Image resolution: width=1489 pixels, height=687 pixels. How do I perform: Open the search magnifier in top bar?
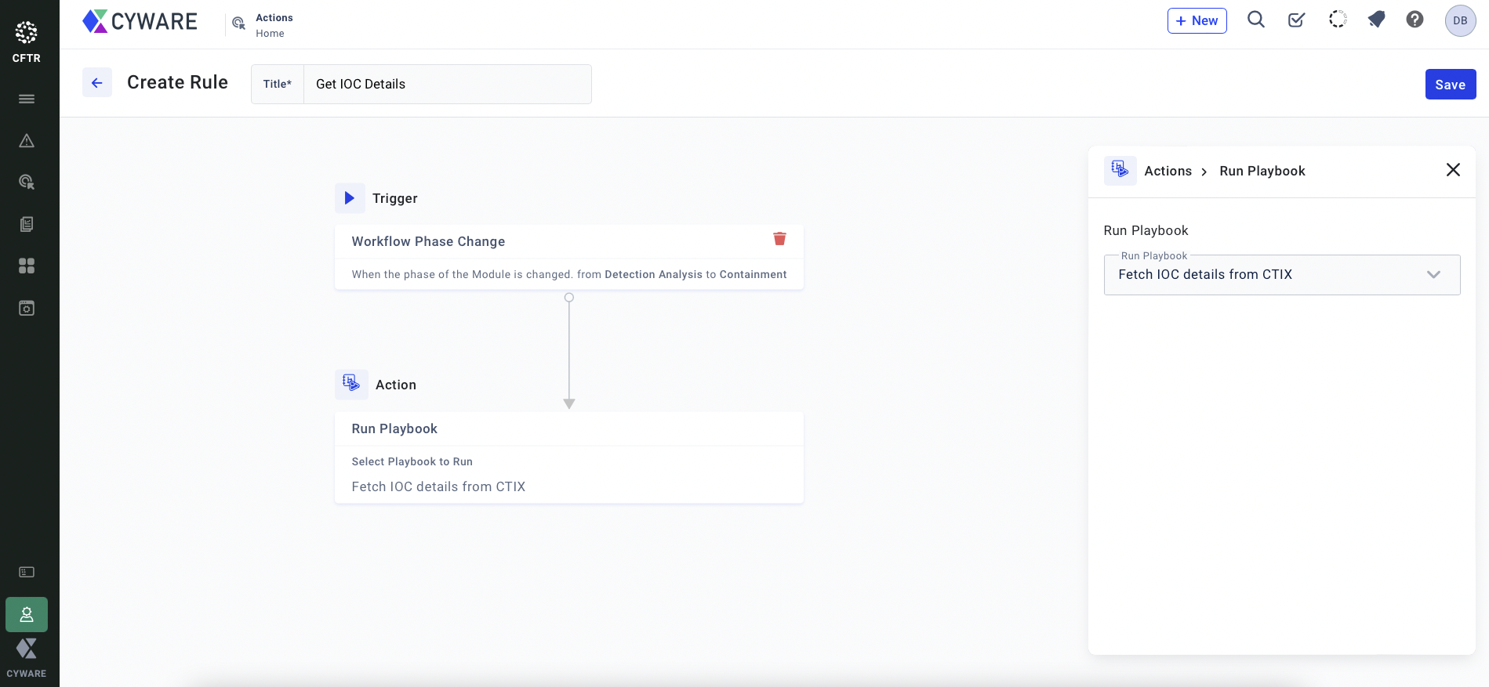coord(1256,20)
